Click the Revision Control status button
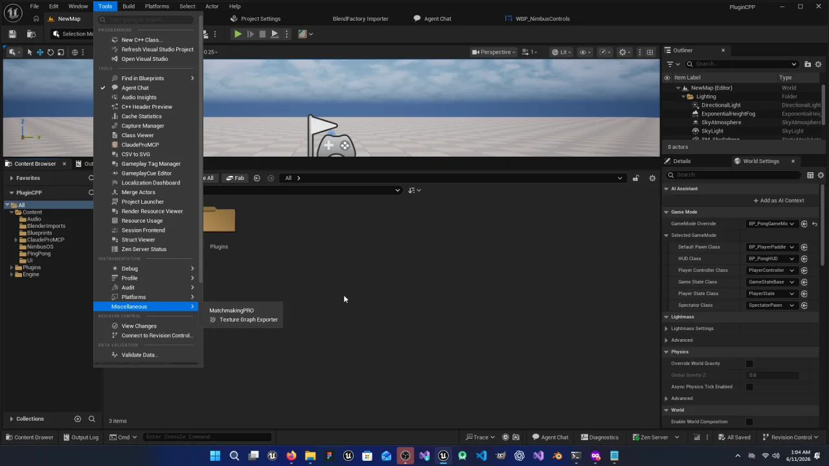The width and height of the screenshot is (829, 466). [x=790, y=438]
